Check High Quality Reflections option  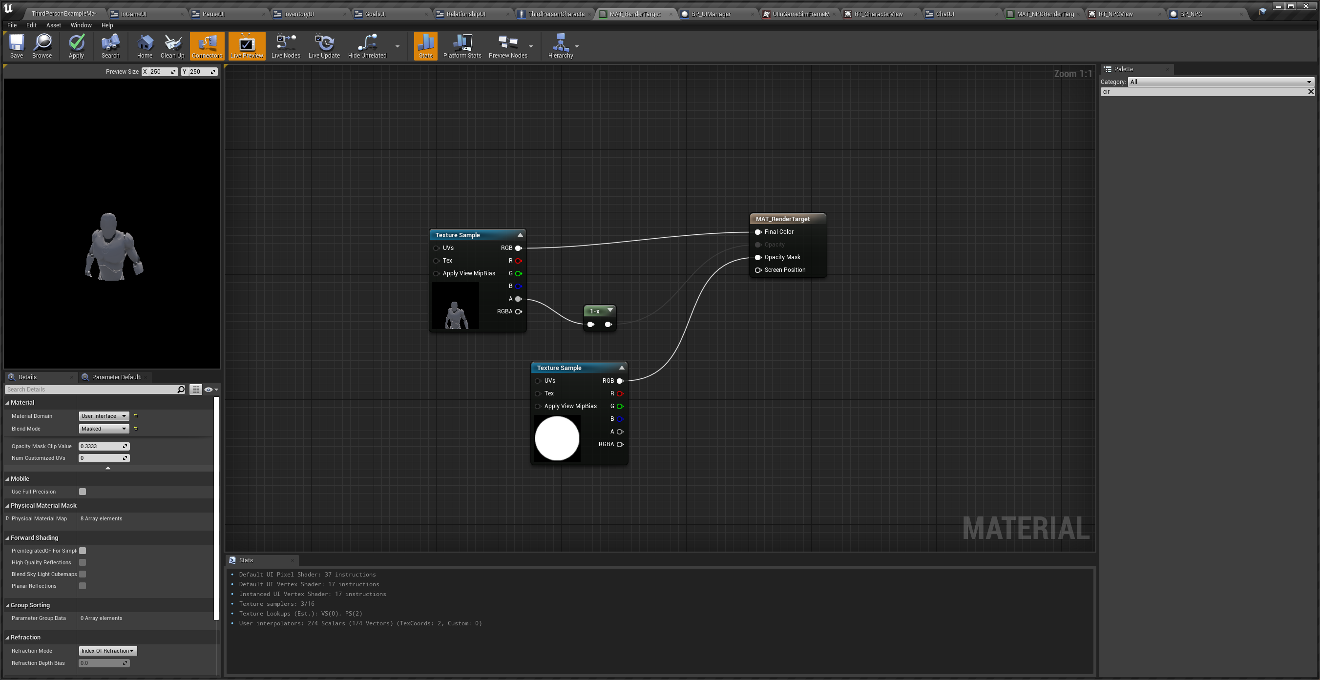[x=83, y=562]
